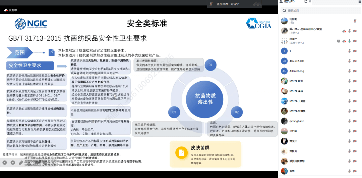Click camera-off icon for 贾韦
362x178 pixels.
pos(355,171)
